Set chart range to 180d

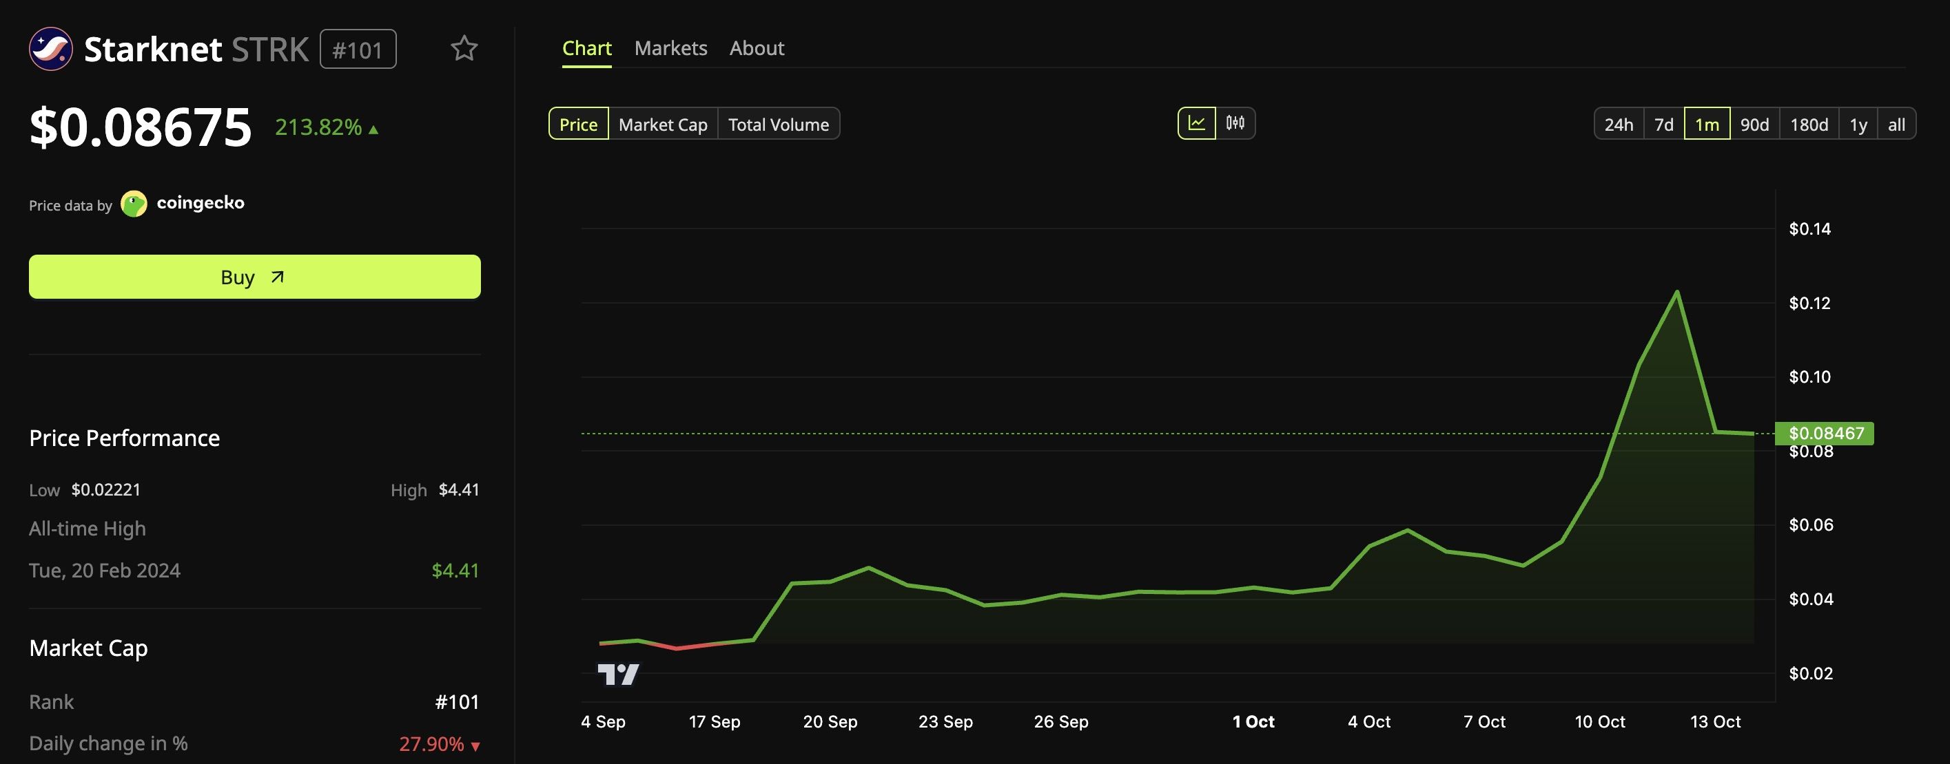tap(1809, 124)
